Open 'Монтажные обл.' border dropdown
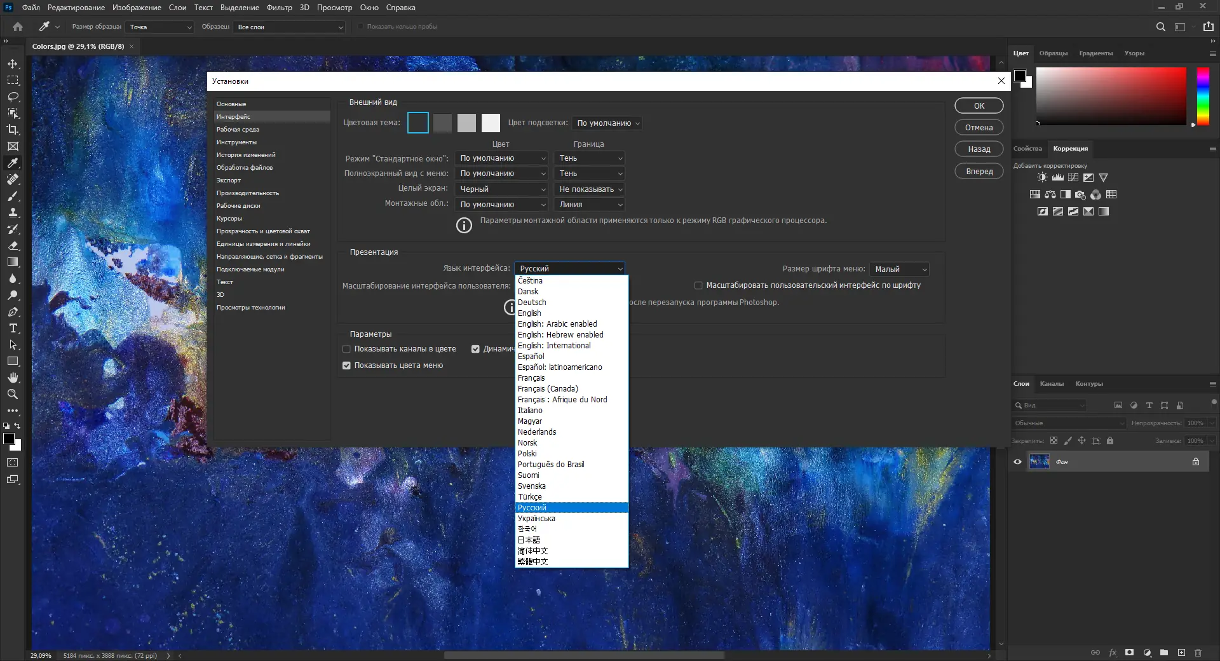 point(589,205)
